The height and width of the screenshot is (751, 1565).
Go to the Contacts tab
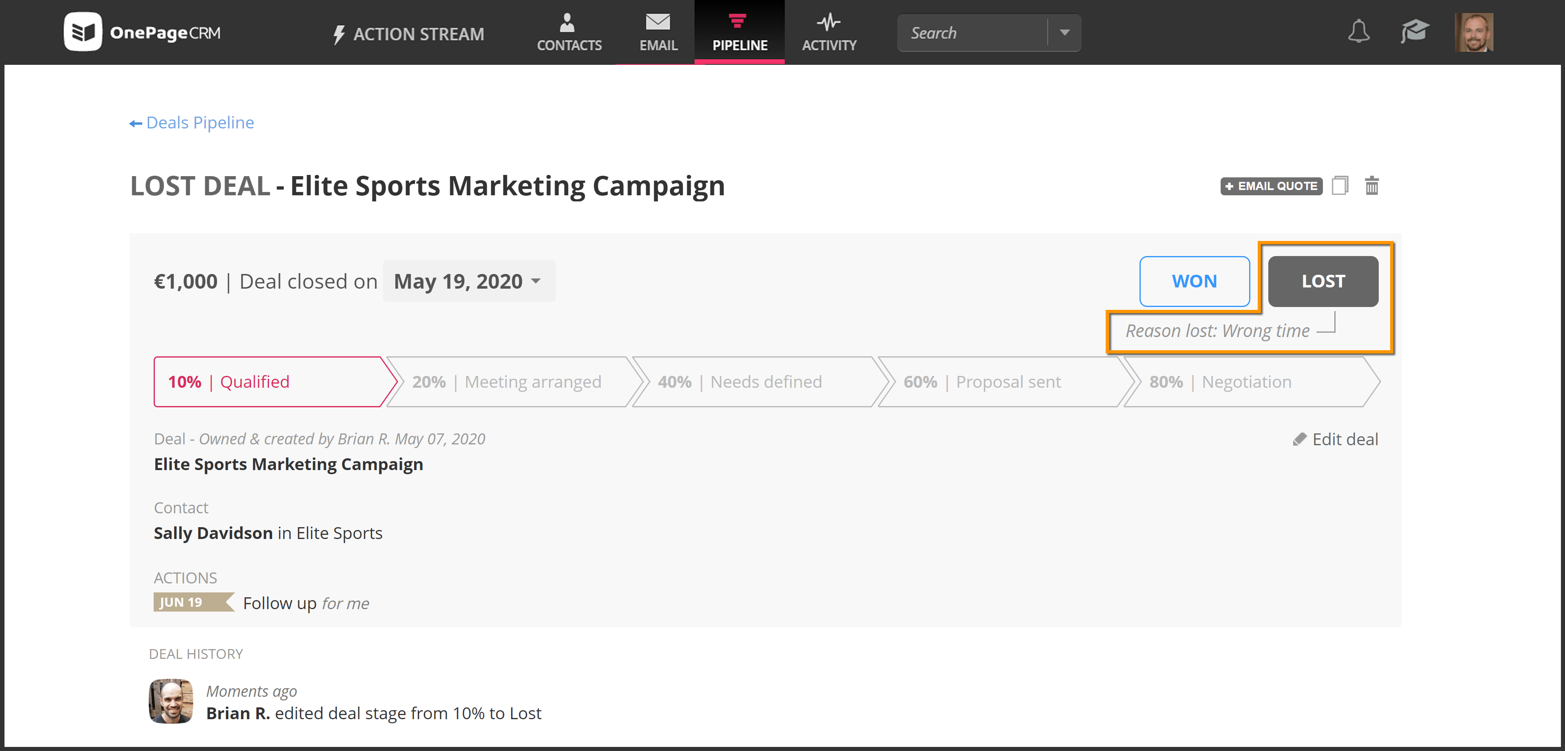(569, 32)
